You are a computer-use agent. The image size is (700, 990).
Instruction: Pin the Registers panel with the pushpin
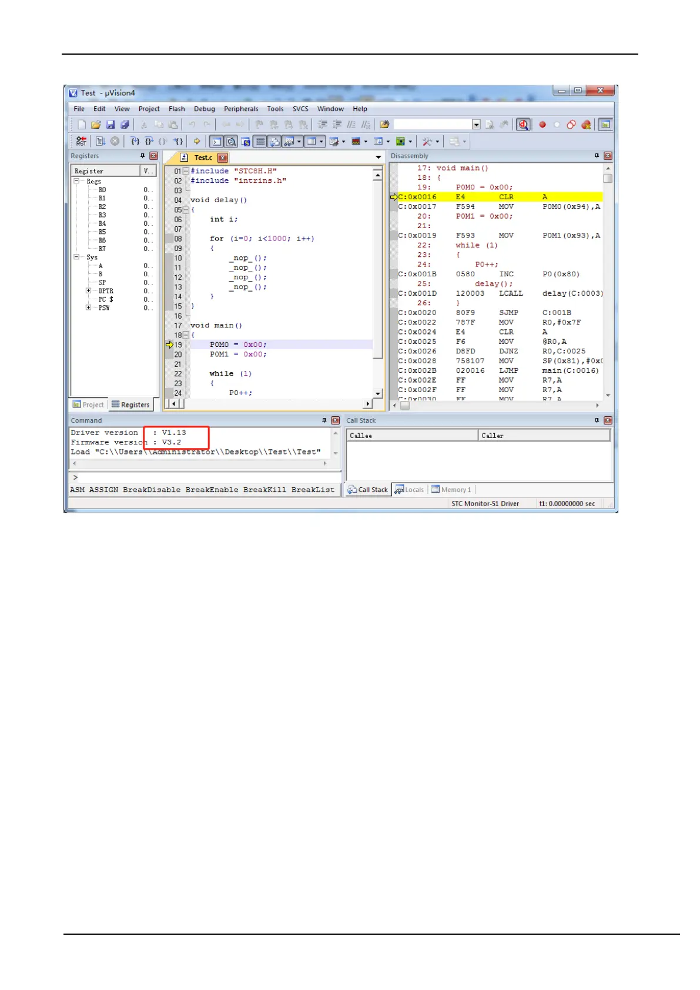(x=142, y=156)
